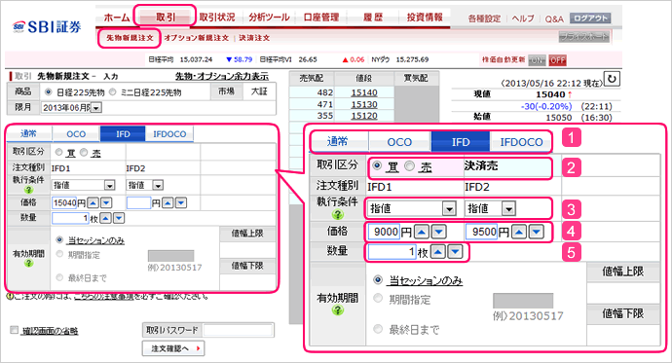
Task: Click the price field showing 15040
Action: (64, 202)
